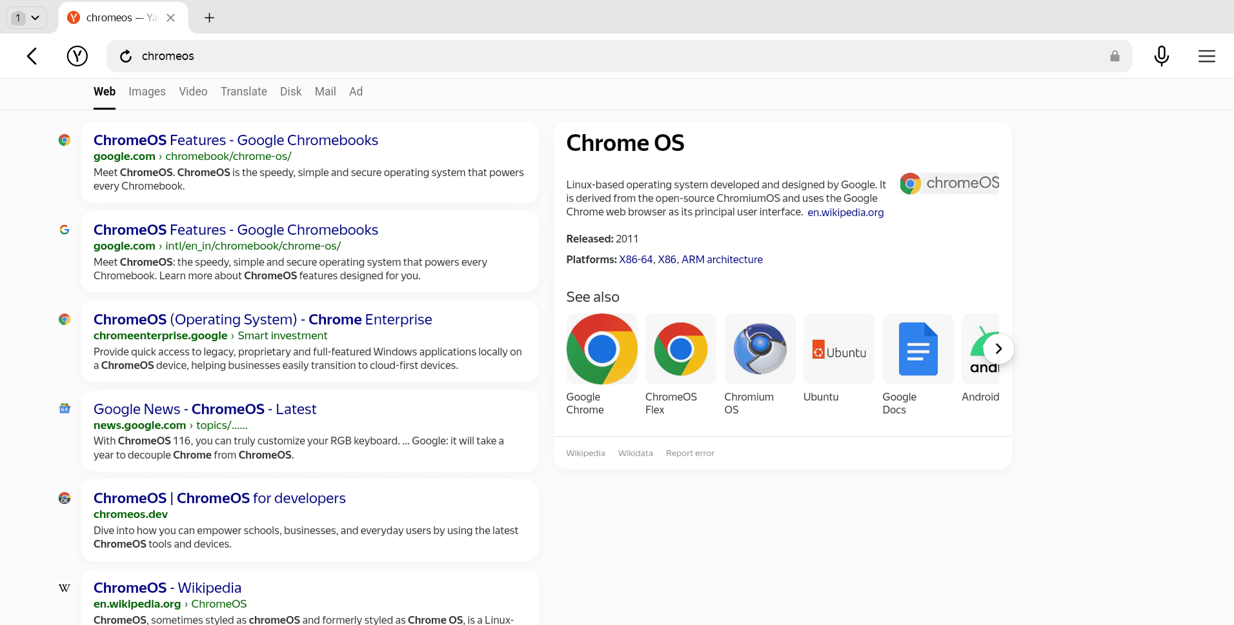Click the Google News favicon
1234x625 pixels.
point(65,408)
